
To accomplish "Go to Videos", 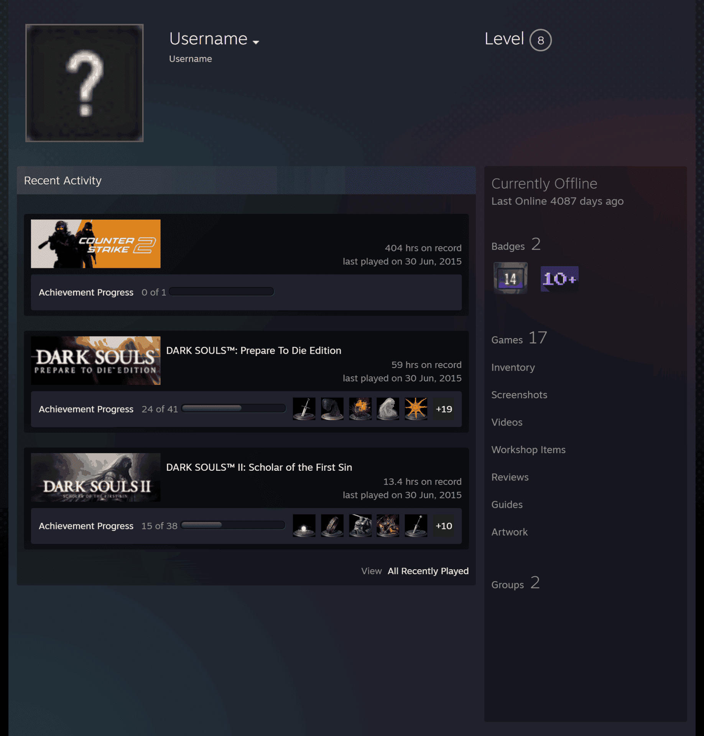I will (507, 422).
